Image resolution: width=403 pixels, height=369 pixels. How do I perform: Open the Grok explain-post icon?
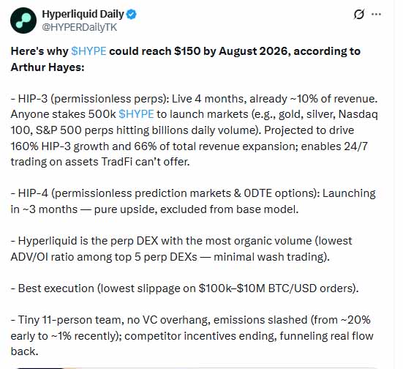[359, 14]
